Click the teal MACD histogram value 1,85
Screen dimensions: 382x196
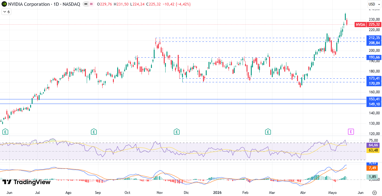tap(373, 176)
